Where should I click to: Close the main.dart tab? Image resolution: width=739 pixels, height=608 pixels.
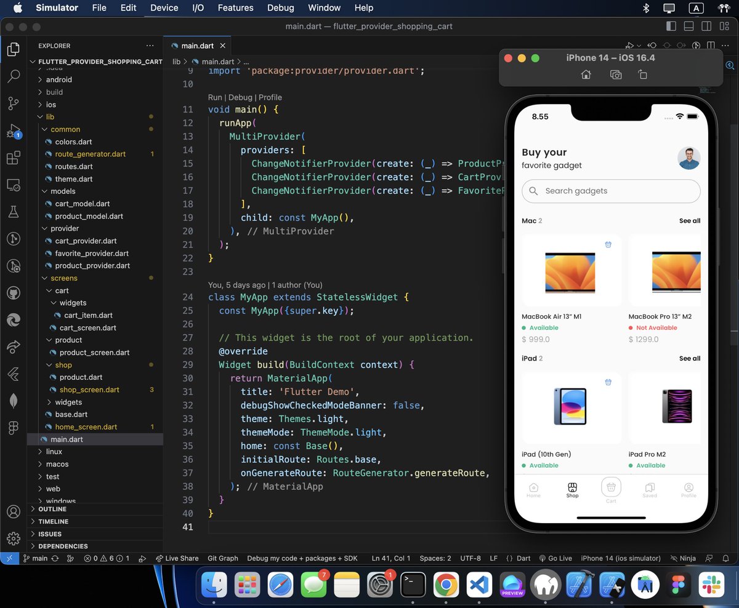(x=223, y=46)
